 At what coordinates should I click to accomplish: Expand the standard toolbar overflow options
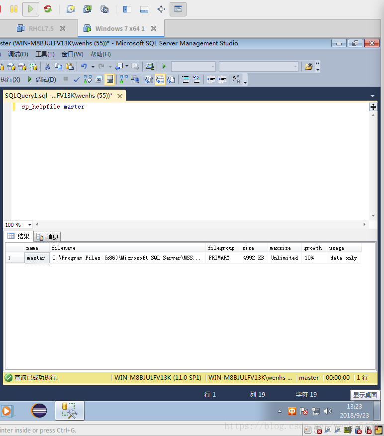(x=318, y=66)
